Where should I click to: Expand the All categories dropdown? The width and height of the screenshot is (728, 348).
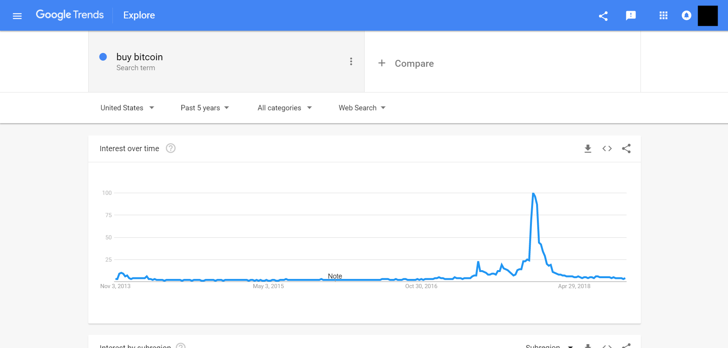[284, 108]
